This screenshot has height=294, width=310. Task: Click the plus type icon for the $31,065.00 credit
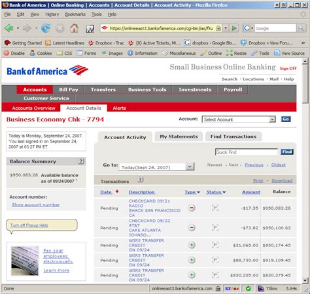[x=192, y=245]
